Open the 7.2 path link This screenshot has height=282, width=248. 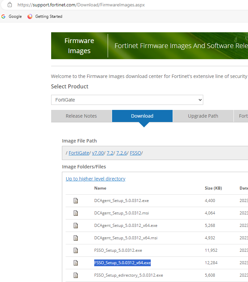pos(110,153)
